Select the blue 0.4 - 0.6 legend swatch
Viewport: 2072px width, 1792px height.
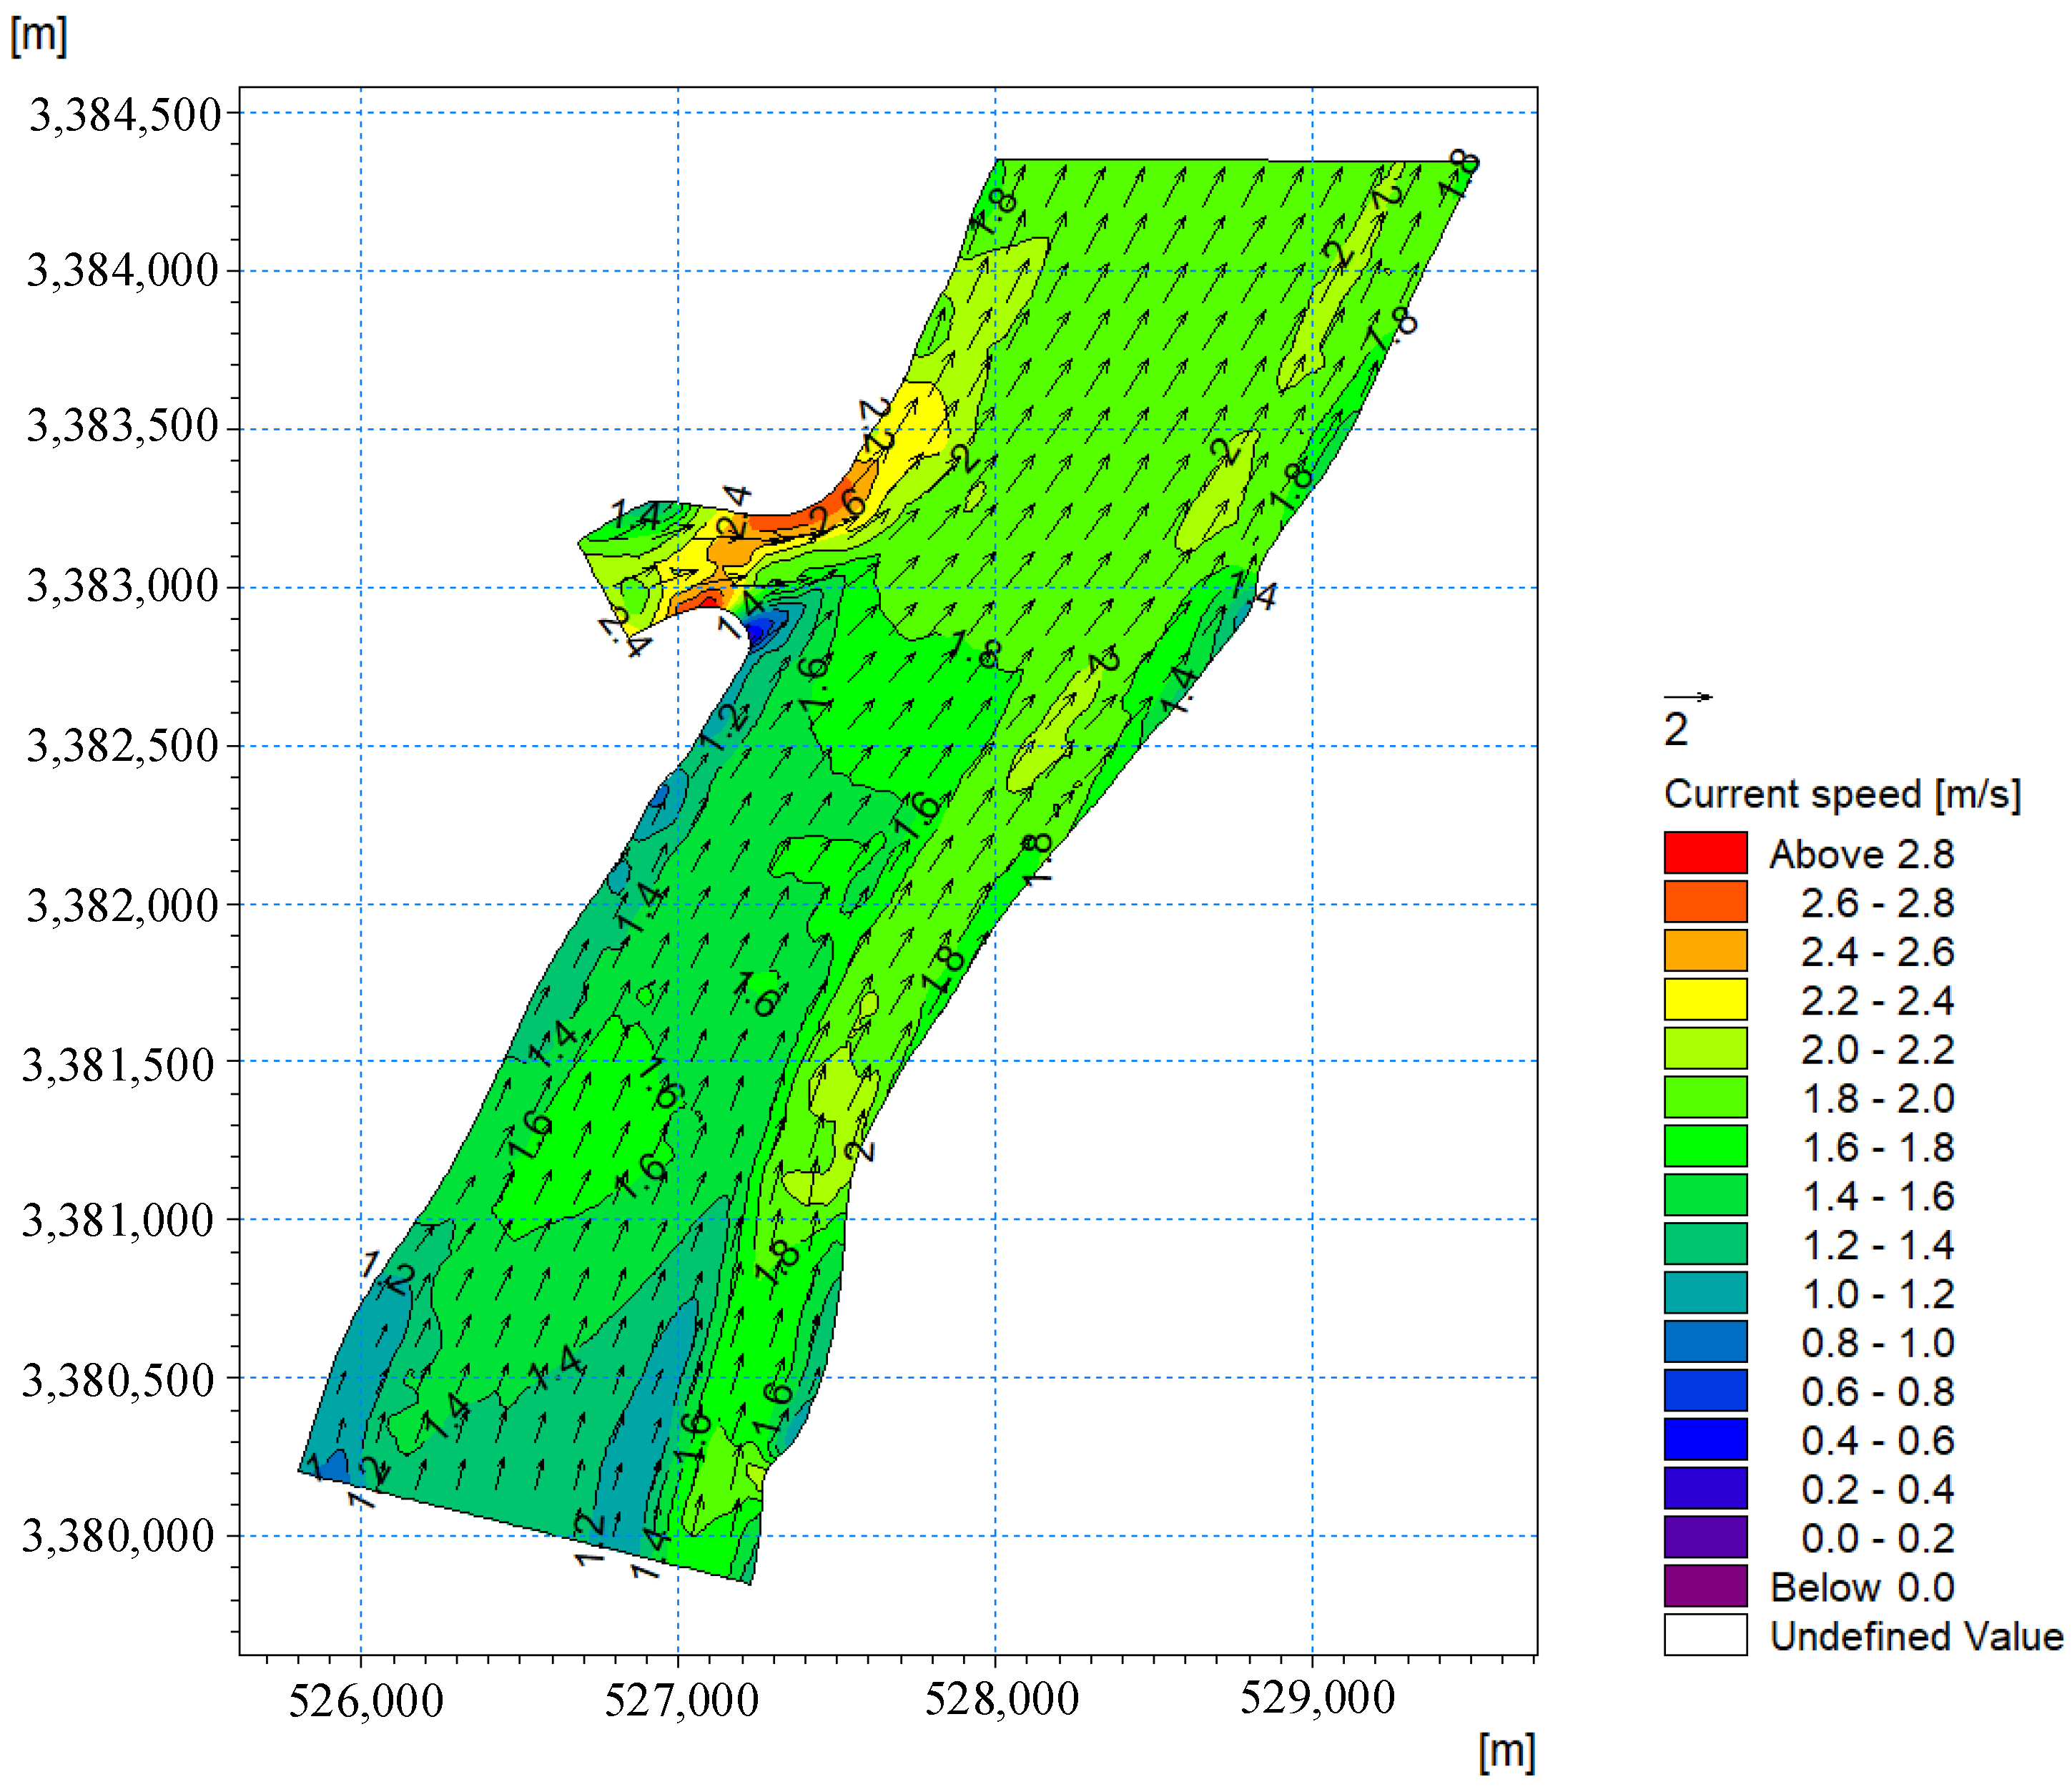pyautogui.click(x=1705, y=1440)
